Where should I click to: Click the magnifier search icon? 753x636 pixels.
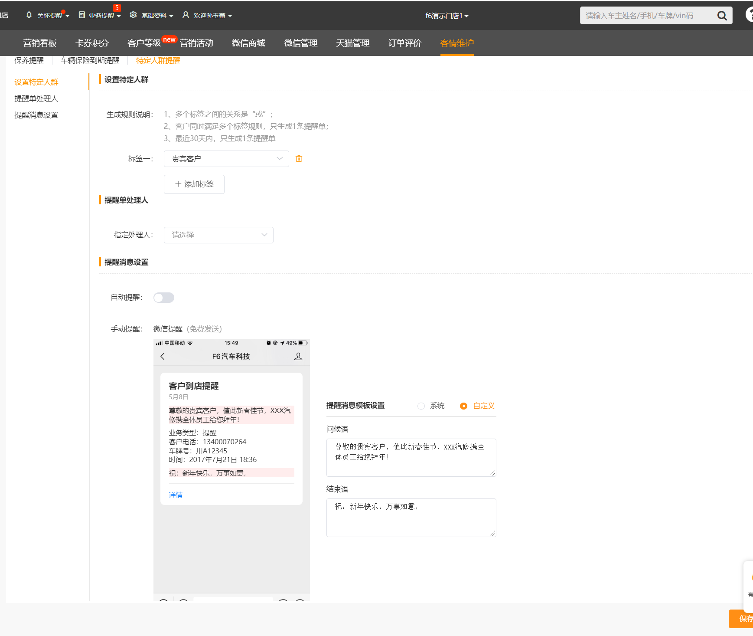[722, 16]
